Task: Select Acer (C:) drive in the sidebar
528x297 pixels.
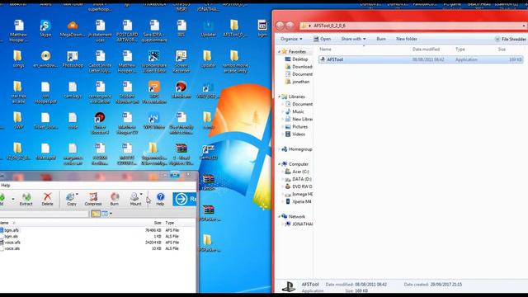Action: click(298, 172)
